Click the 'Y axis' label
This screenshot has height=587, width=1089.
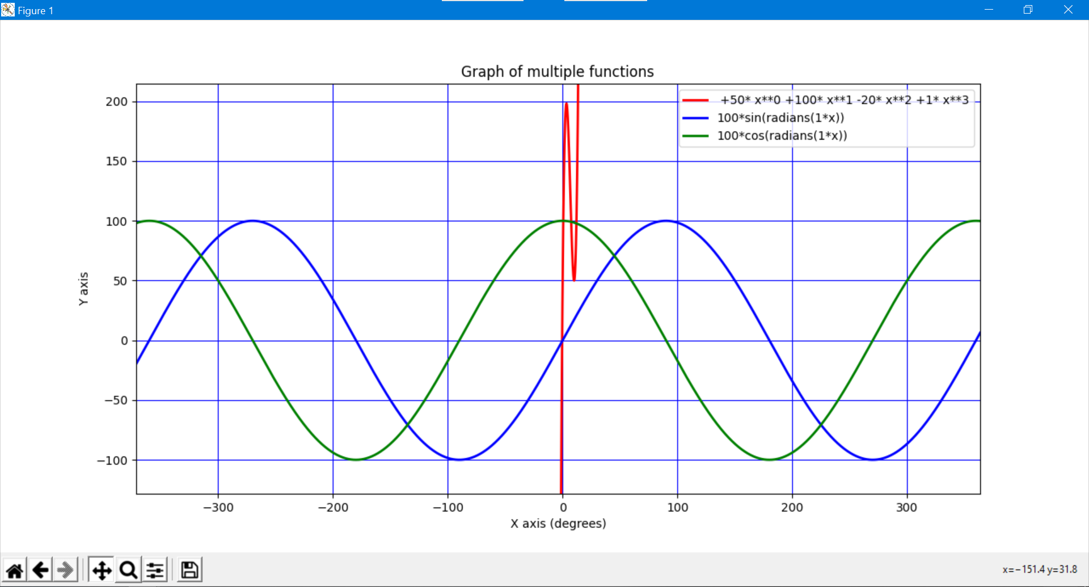click(x=83, y=289)
